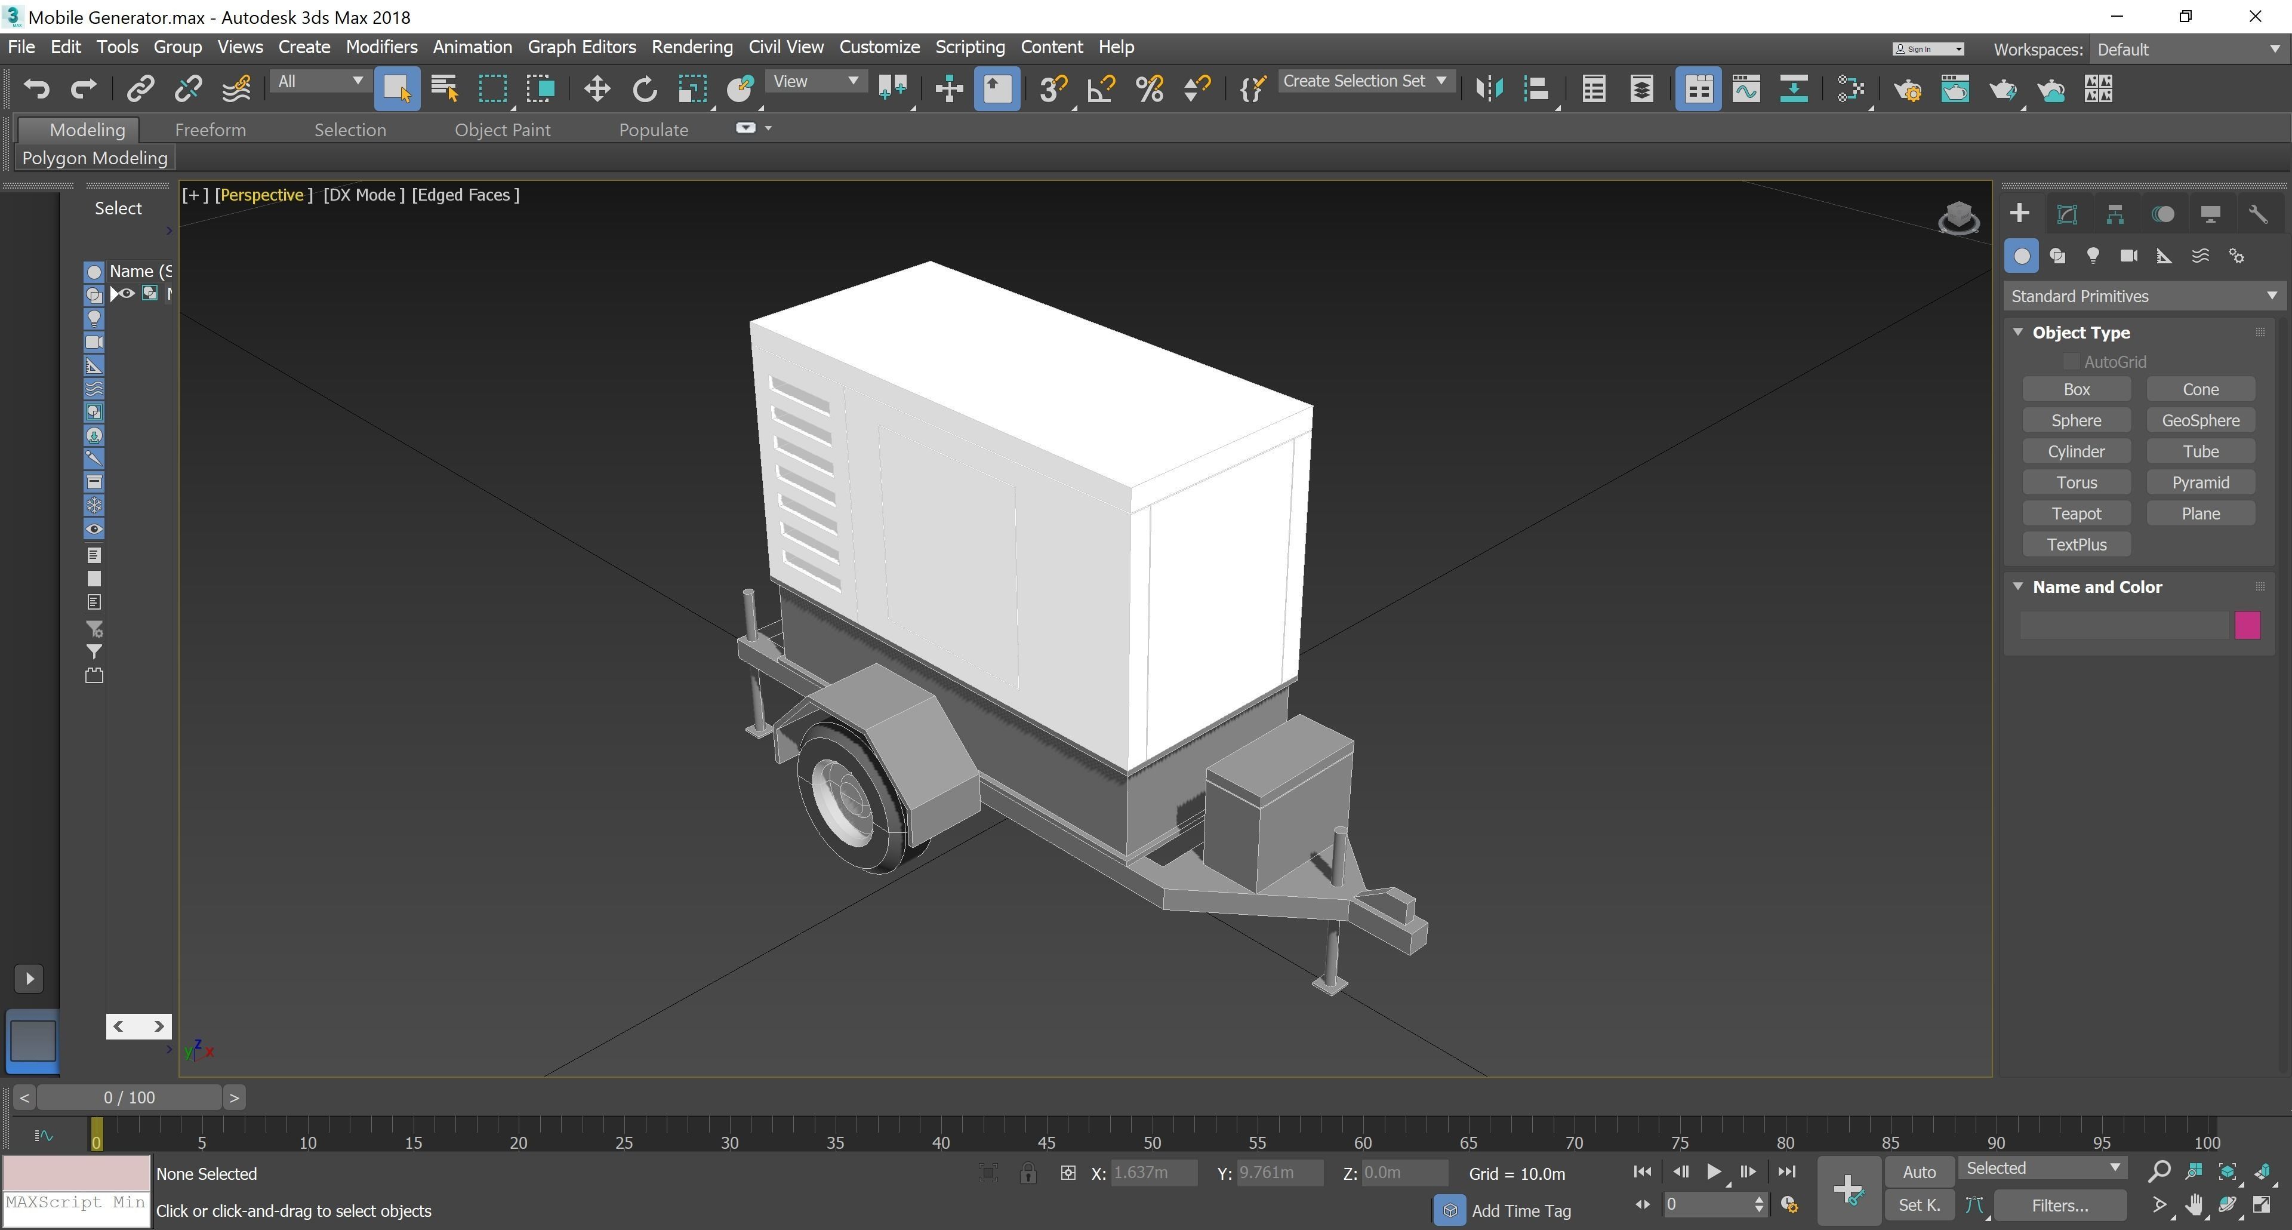Toggle the 3D Snaps button

(1053, 88)
